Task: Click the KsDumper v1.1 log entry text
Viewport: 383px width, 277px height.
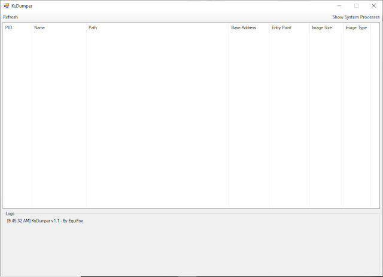Action: [x=45, y=221]
